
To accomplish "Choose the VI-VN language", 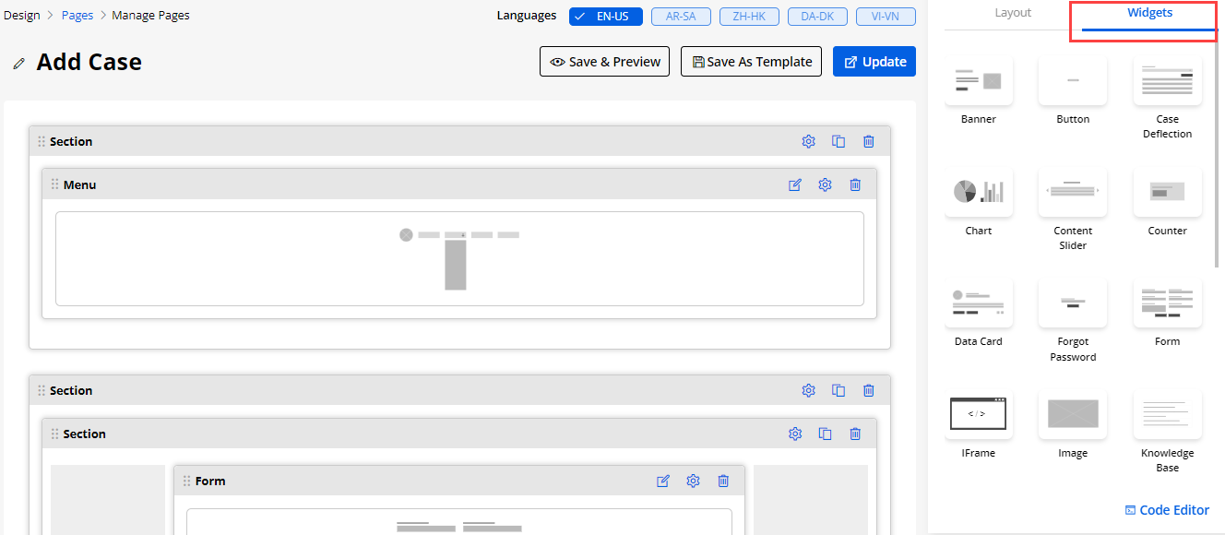I will 886,16.
